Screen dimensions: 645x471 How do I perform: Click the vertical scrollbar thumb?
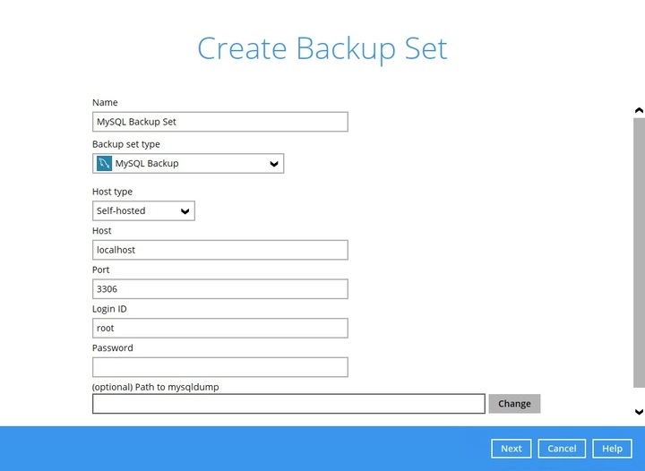pyautogui.click(x=639, y=253)
